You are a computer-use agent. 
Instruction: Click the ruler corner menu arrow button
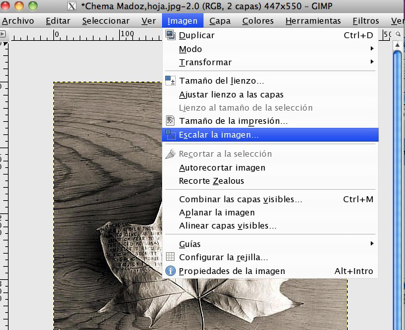[3, 34]
